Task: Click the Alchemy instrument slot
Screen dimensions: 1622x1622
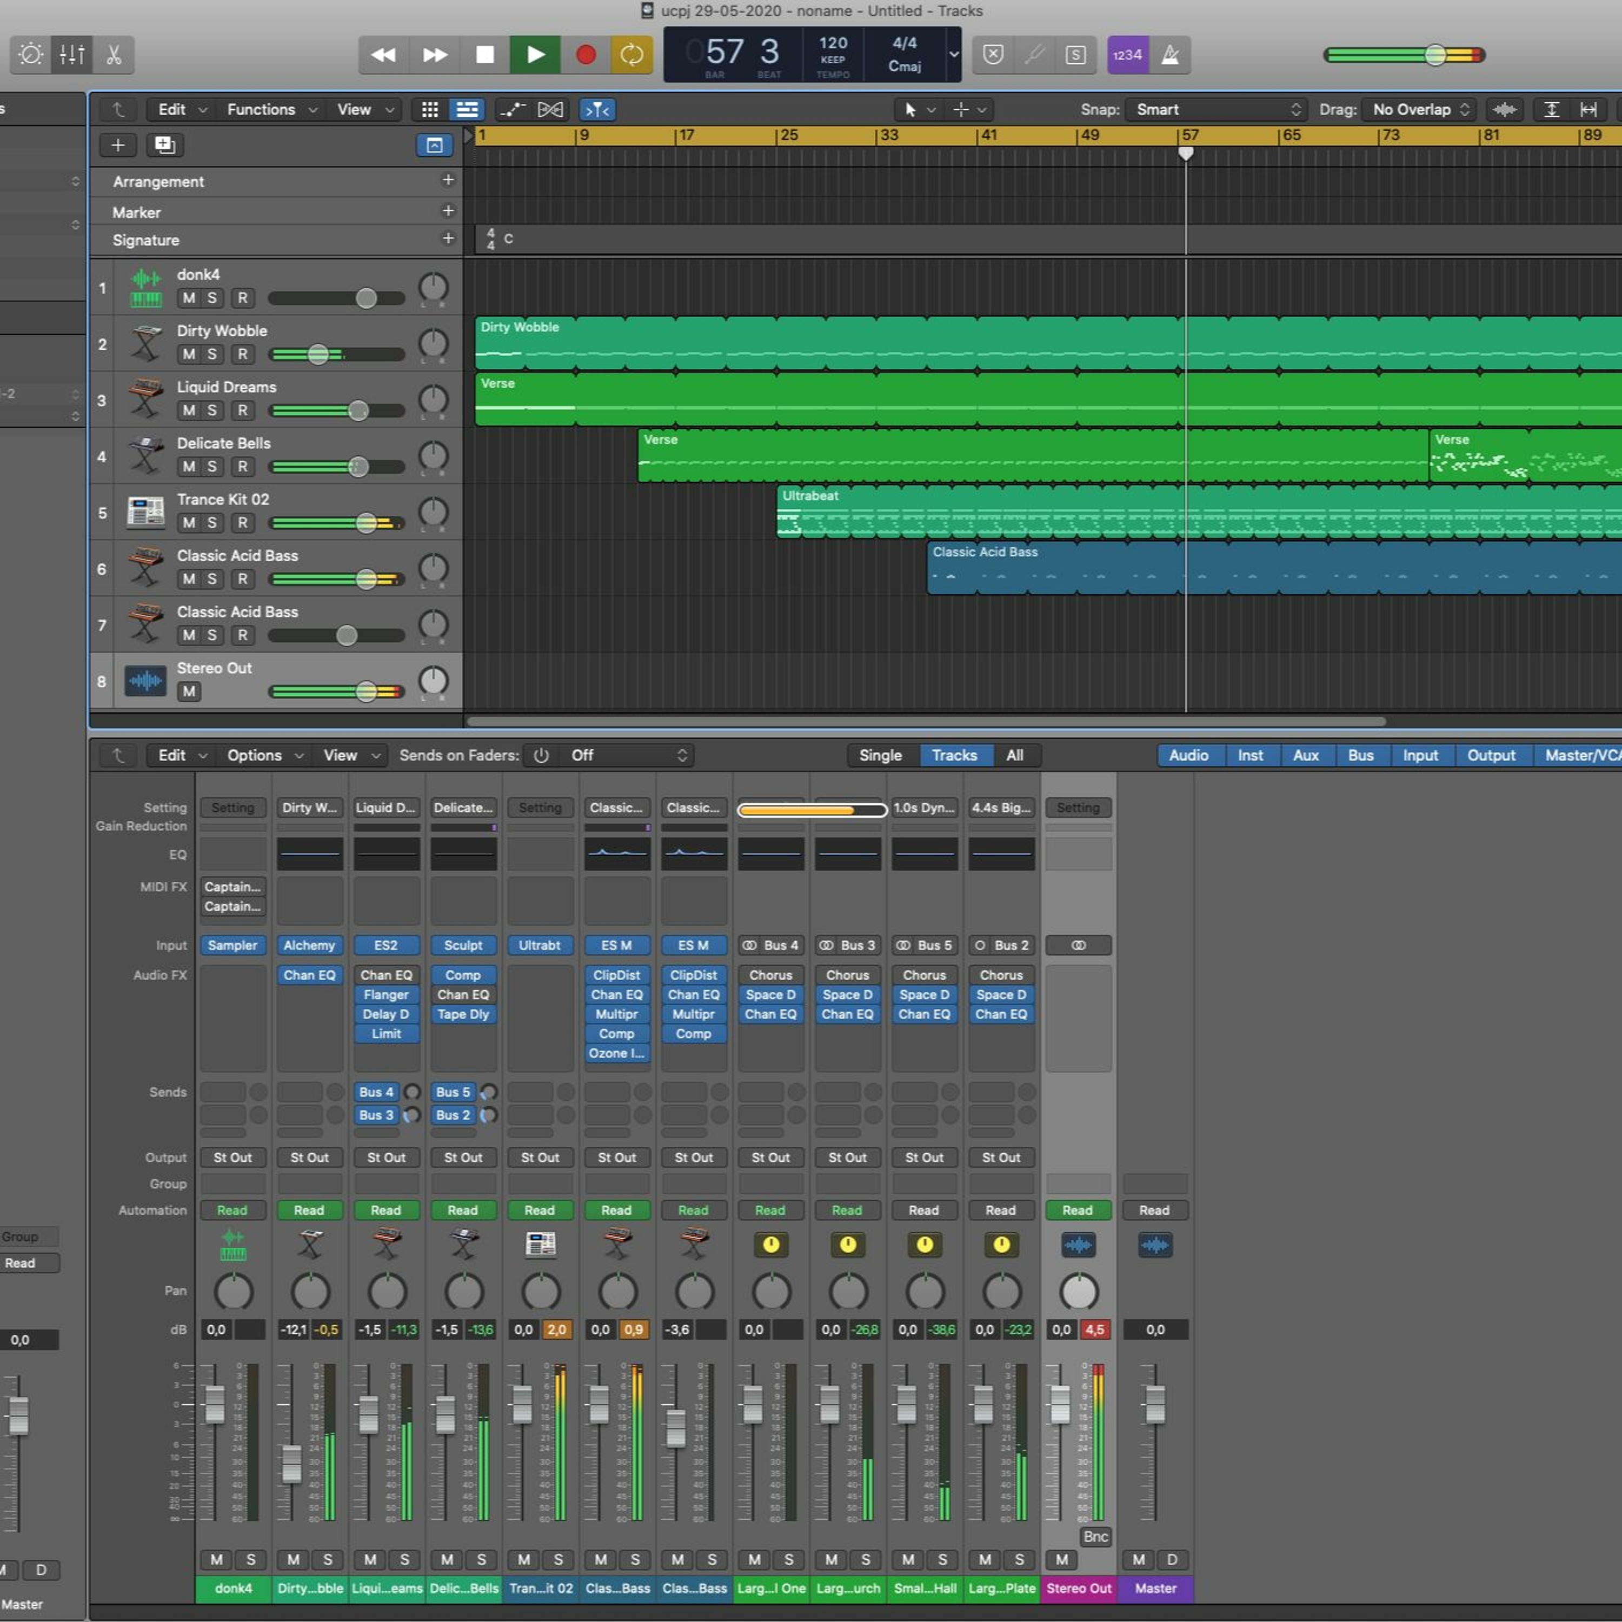Action: click(x=309, y=945)
